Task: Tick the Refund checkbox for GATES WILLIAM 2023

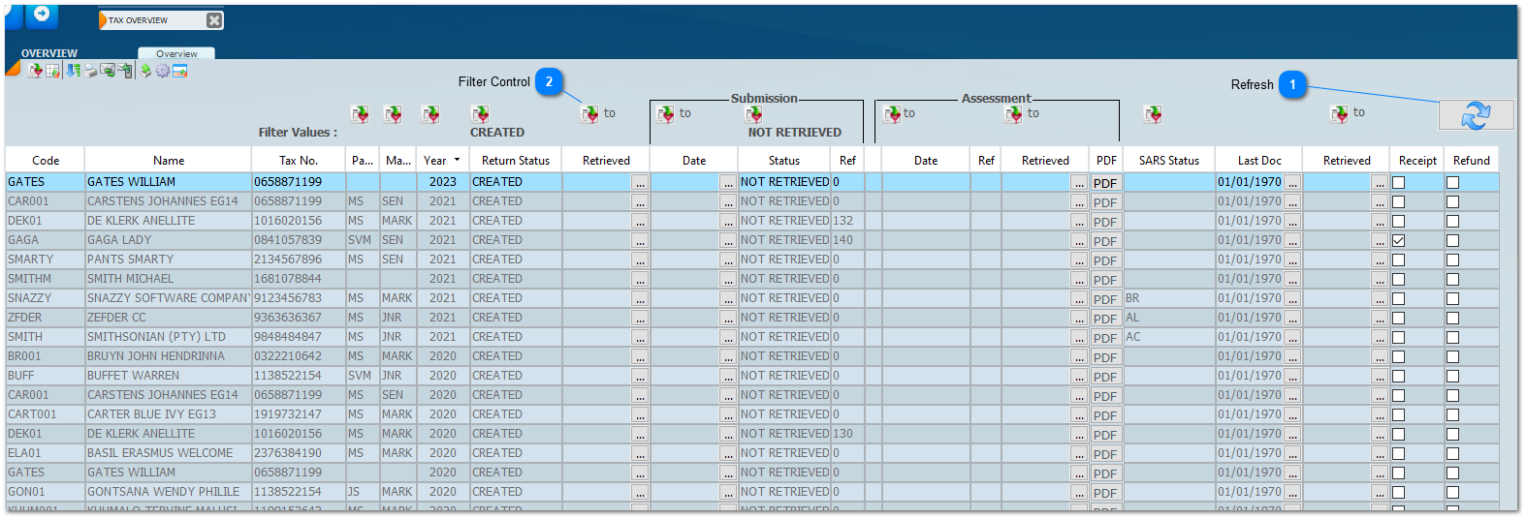Action: point(1452,182)
